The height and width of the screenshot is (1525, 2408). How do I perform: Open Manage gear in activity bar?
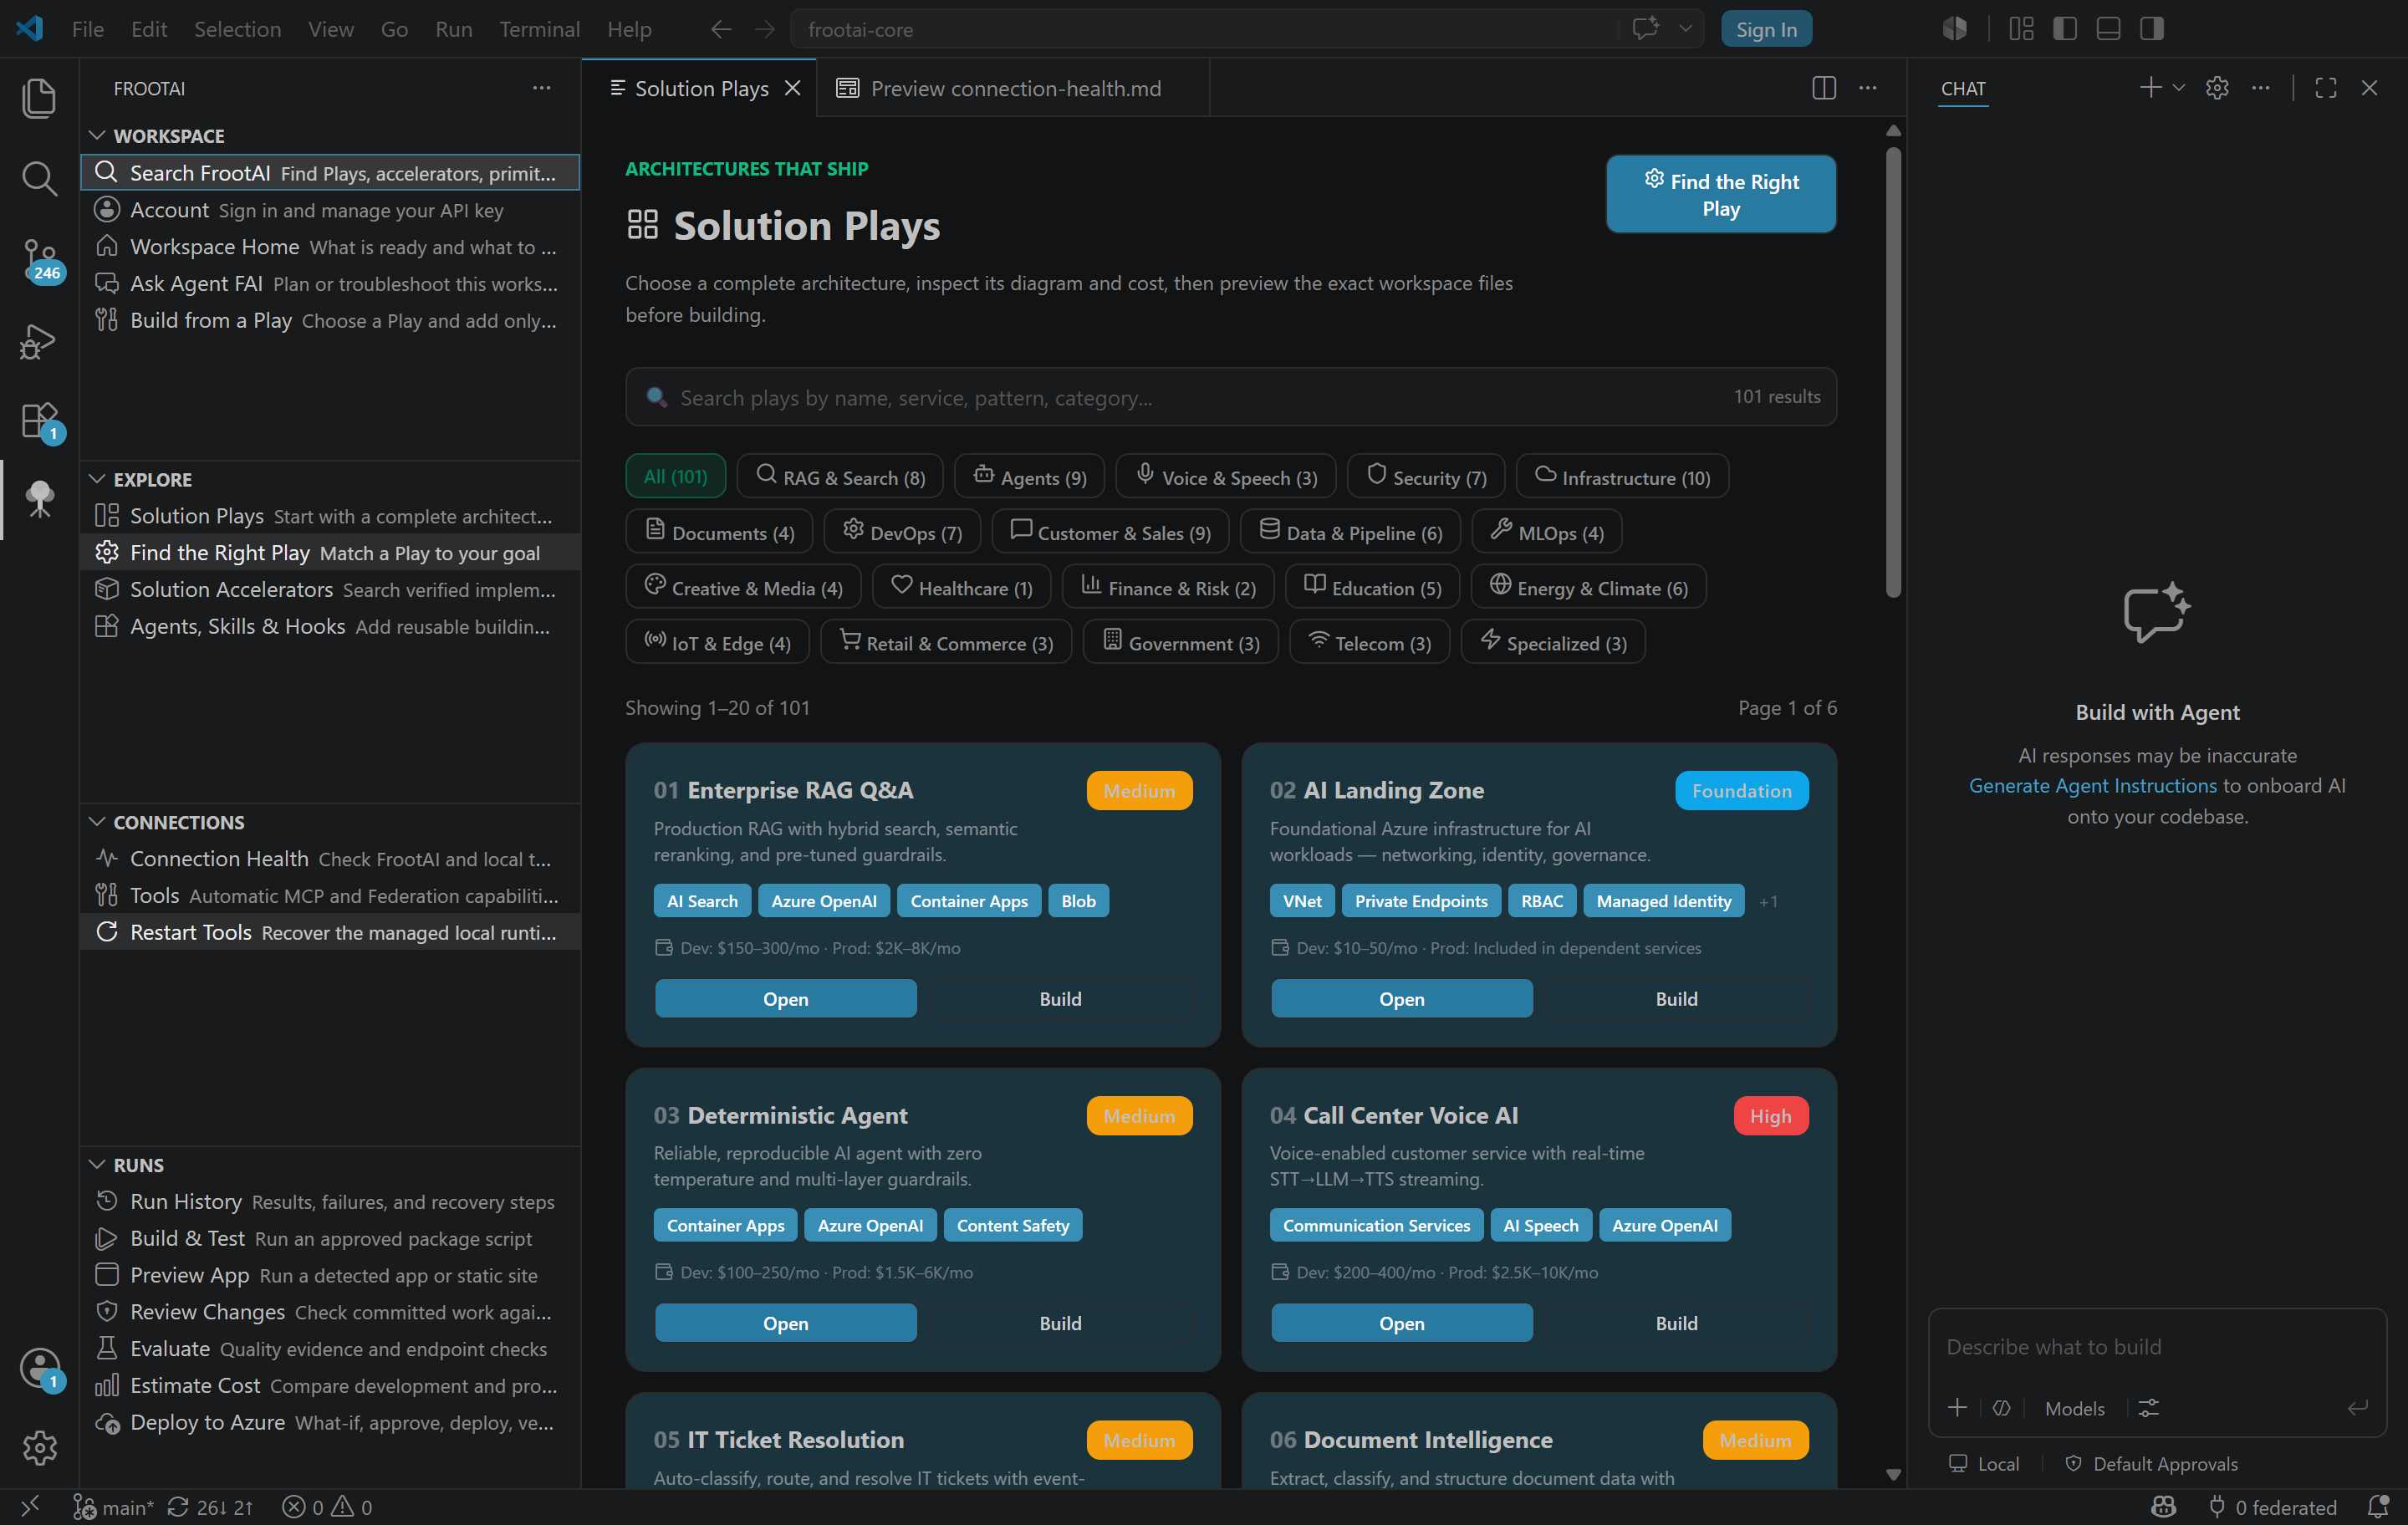tap(39, 1446)
